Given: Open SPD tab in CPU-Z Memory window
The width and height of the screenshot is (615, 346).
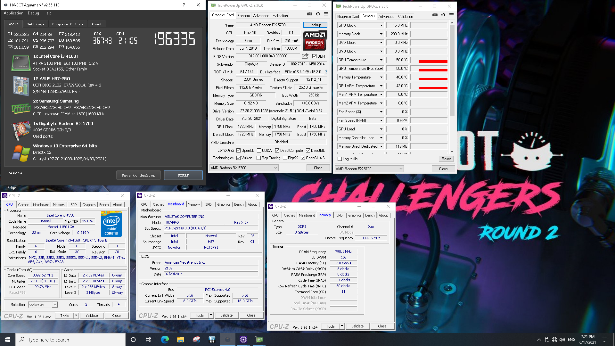Looking at the screenshot, I should tap(340, 215).
